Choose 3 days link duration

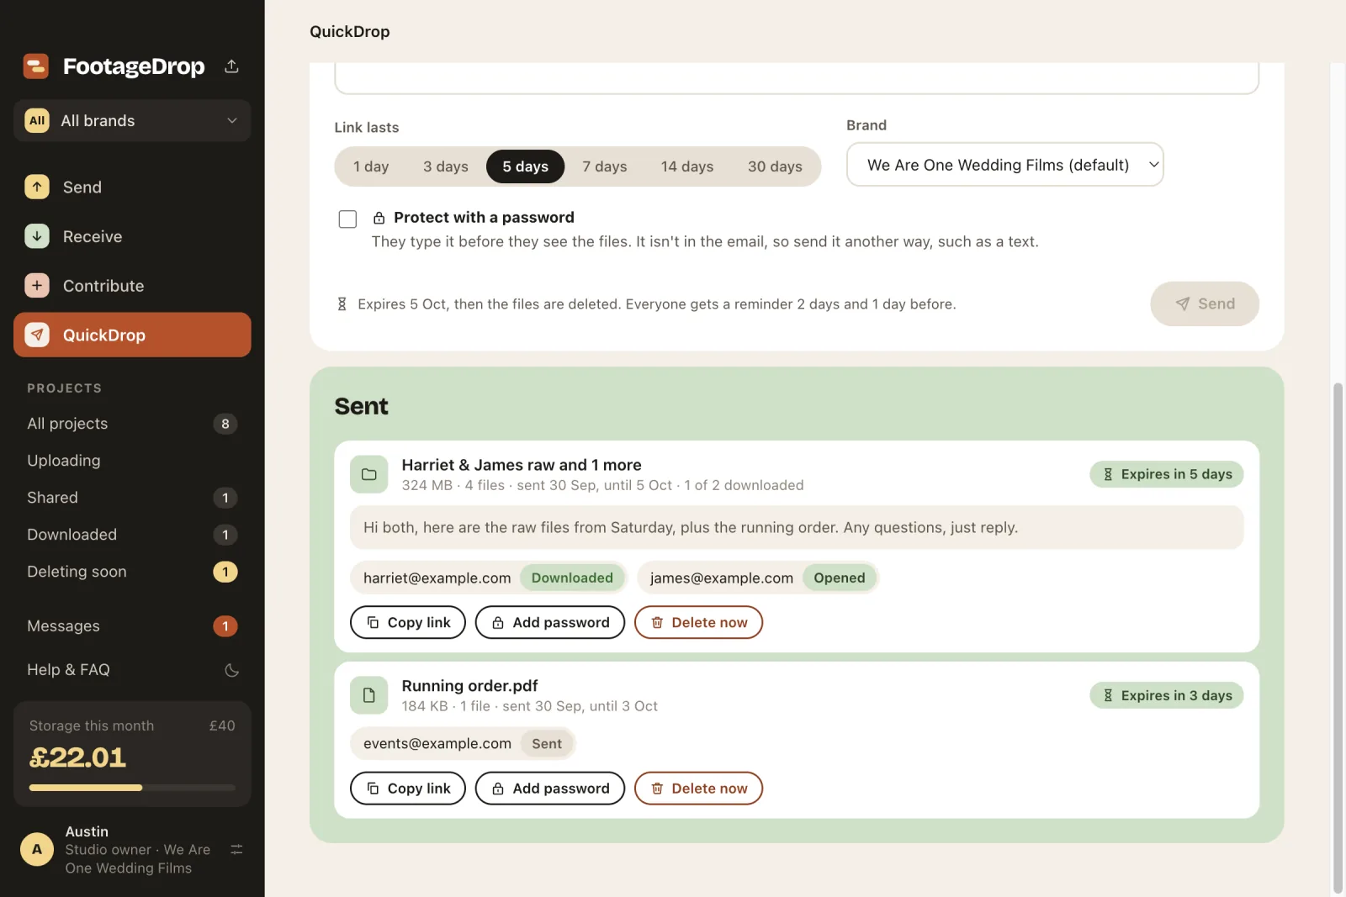click(x=446, y=166)
